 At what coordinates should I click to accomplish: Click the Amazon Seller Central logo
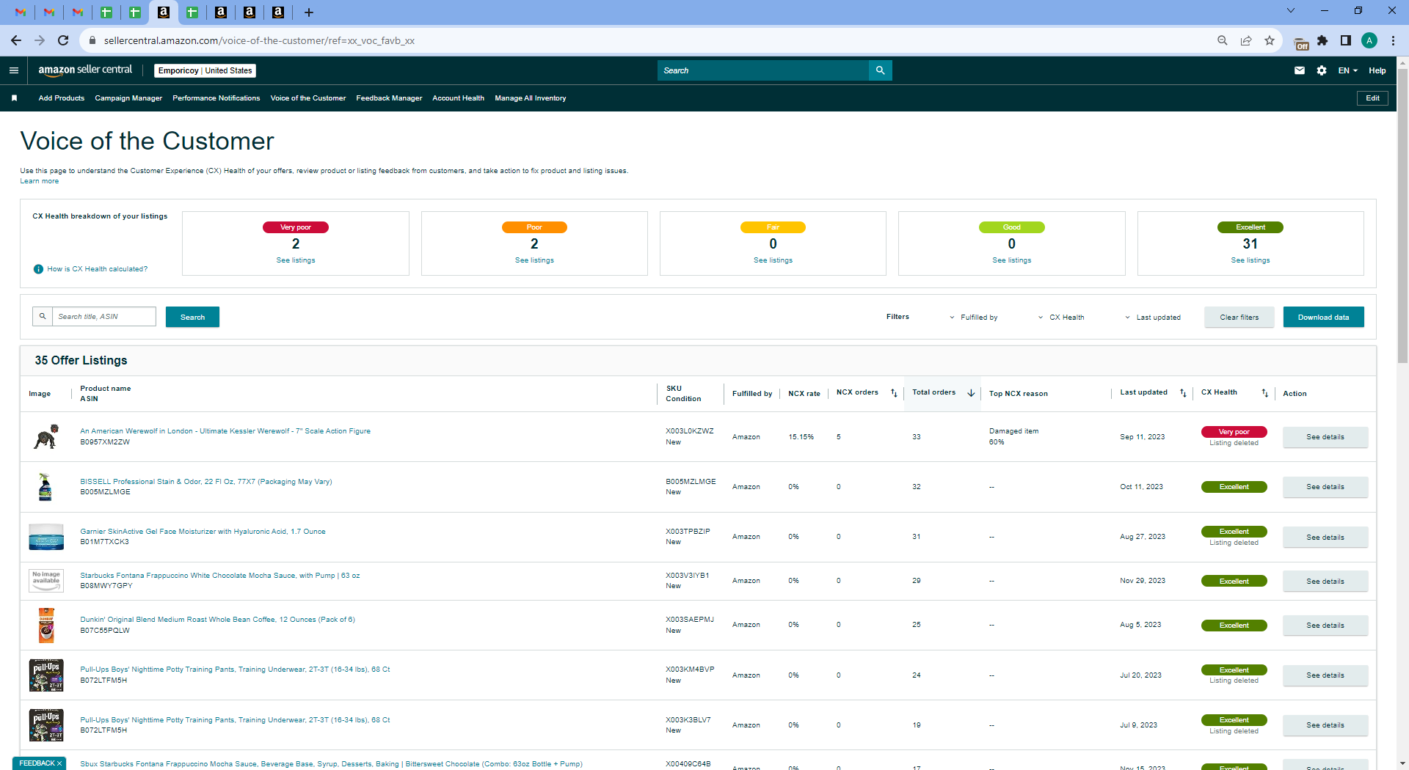pos(85,70)
